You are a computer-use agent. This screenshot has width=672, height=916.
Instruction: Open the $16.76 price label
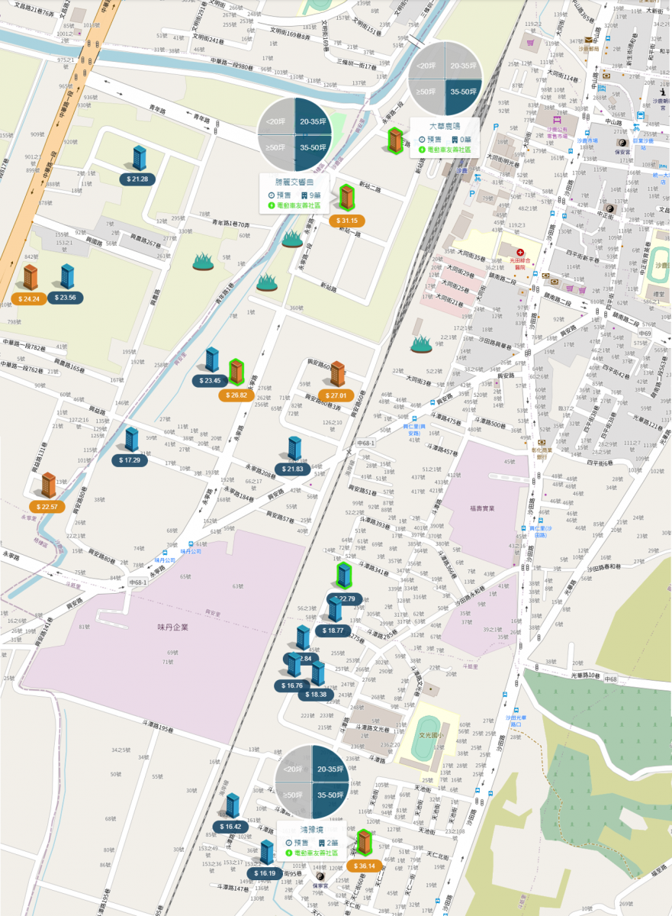click(292, 685)
